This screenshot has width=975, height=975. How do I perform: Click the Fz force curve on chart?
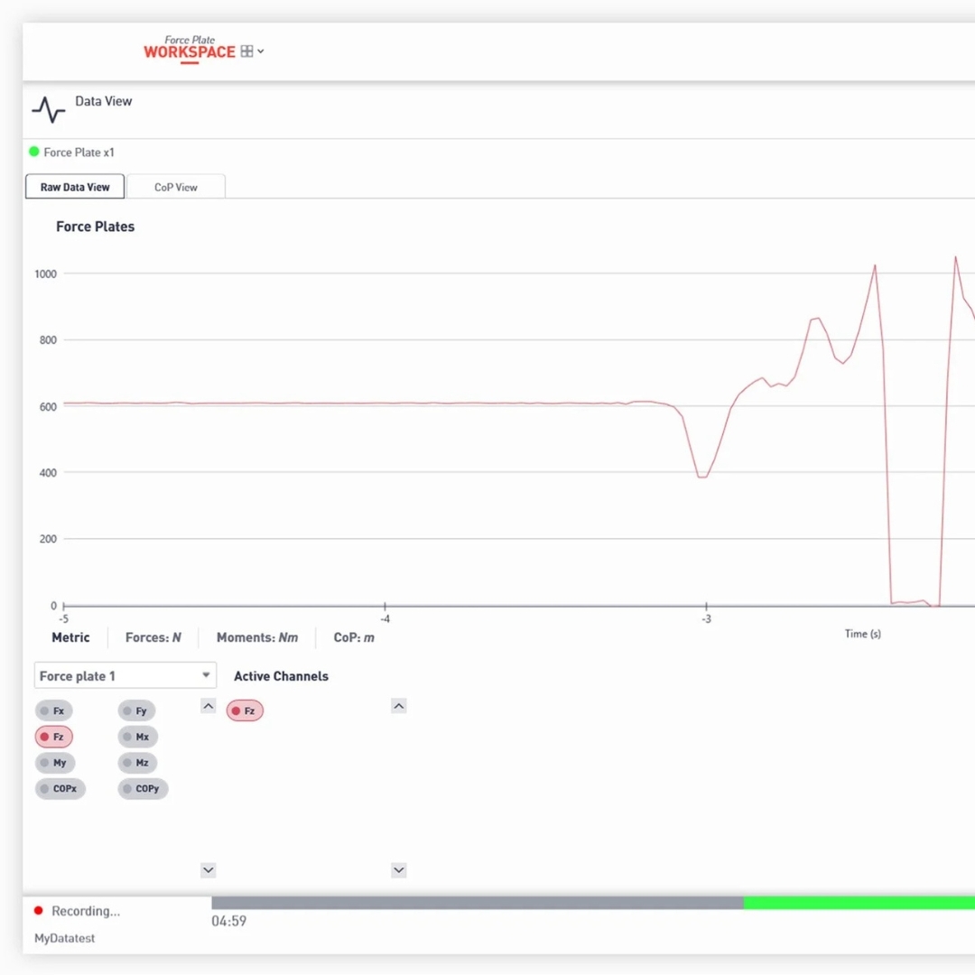(361, 404)
